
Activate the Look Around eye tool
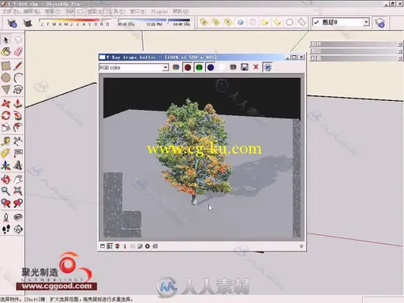(18, 217)
